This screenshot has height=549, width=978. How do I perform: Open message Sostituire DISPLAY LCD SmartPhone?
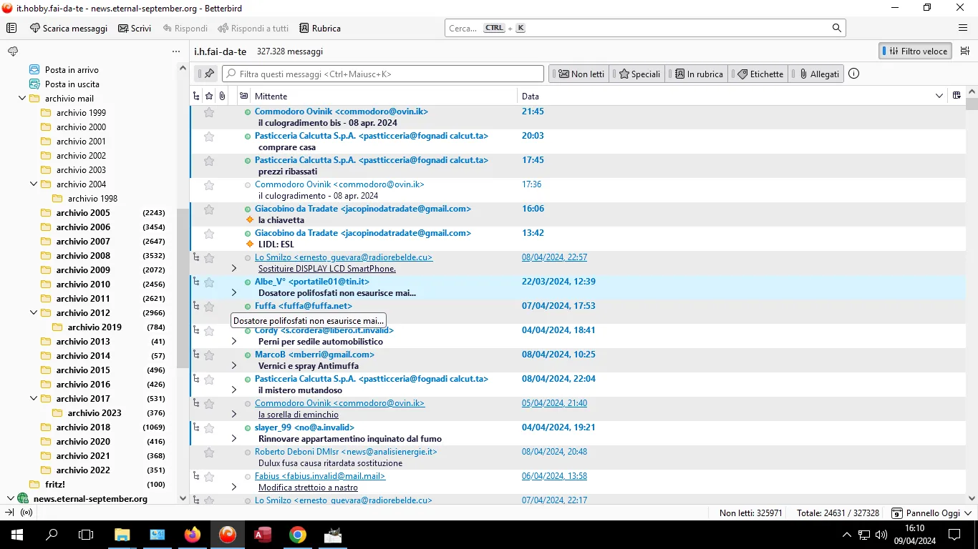click(327, 269)
